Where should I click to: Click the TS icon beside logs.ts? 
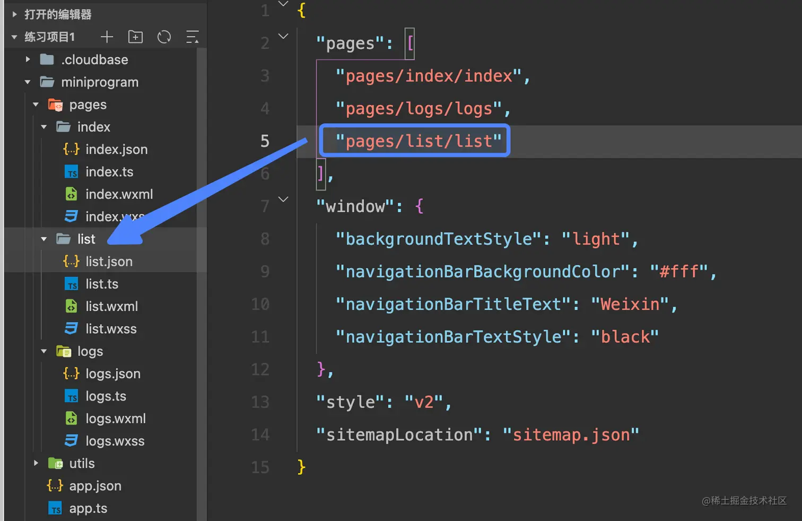[71, 396]
